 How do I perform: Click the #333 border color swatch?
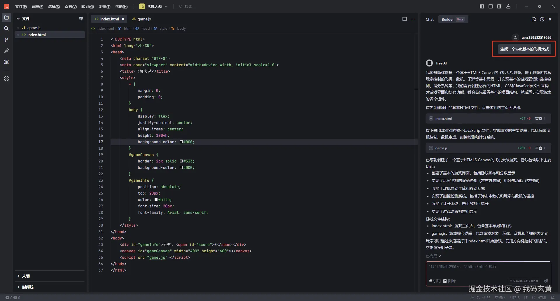181,161
